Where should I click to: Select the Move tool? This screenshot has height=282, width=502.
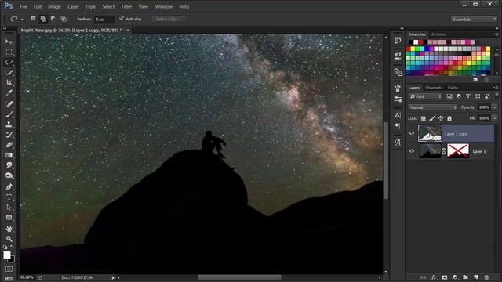(9, 42)
